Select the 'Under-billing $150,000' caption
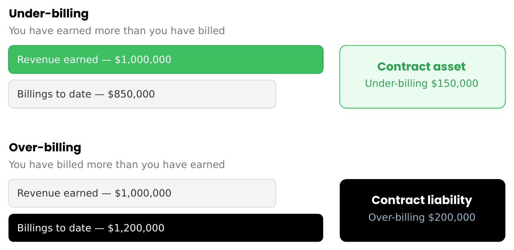This screenshot has width=514, height=250. (421, 84)
